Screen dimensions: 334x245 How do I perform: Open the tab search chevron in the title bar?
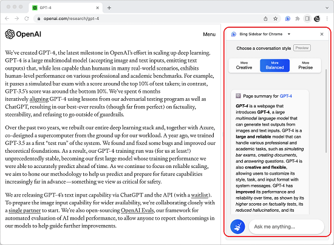pyautogui.click(x=327, y=8)
